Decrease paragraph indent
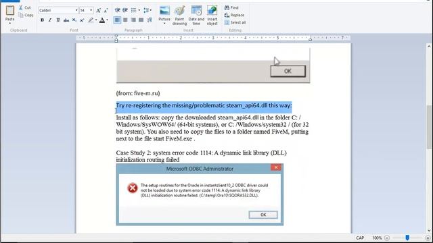The height and width of the screenshot is (243, 433). coord(117,10)
